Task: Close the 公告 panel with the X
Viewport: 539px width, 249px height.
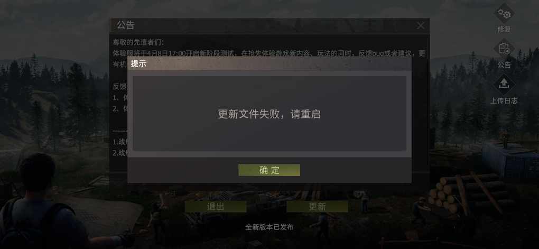Action: point(421,25)
